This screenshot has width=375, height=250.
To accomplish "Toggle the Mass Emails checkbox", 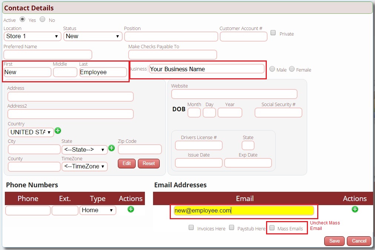I will click(x=272, y=228).
